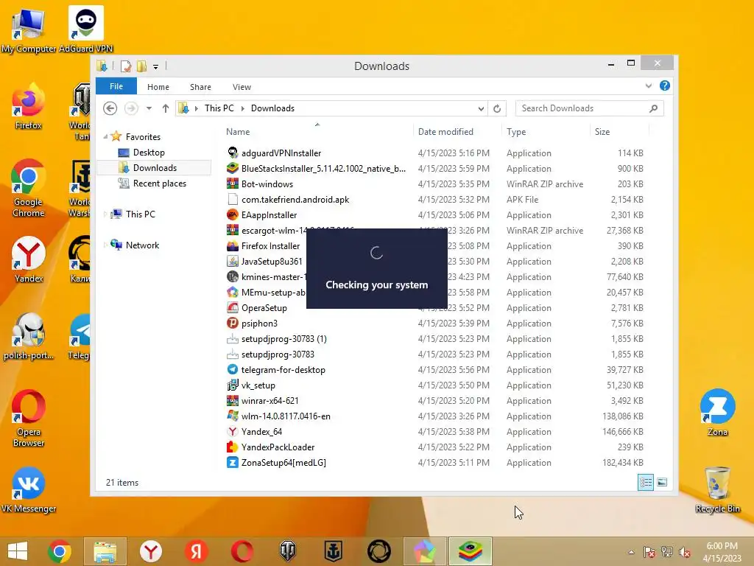This screenshot has width=754, height=566.
Task: Expand the ribbon with chevron
Action: pos(649,85)
